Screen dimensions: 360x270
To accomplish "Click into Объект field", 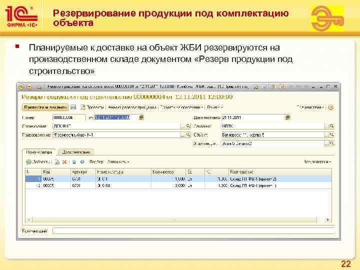I will 272,135.
